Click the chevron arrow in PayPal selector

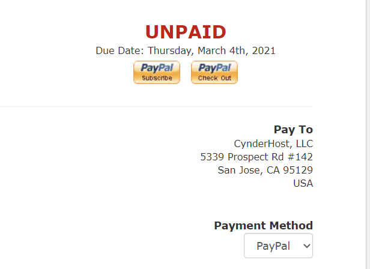306,246
